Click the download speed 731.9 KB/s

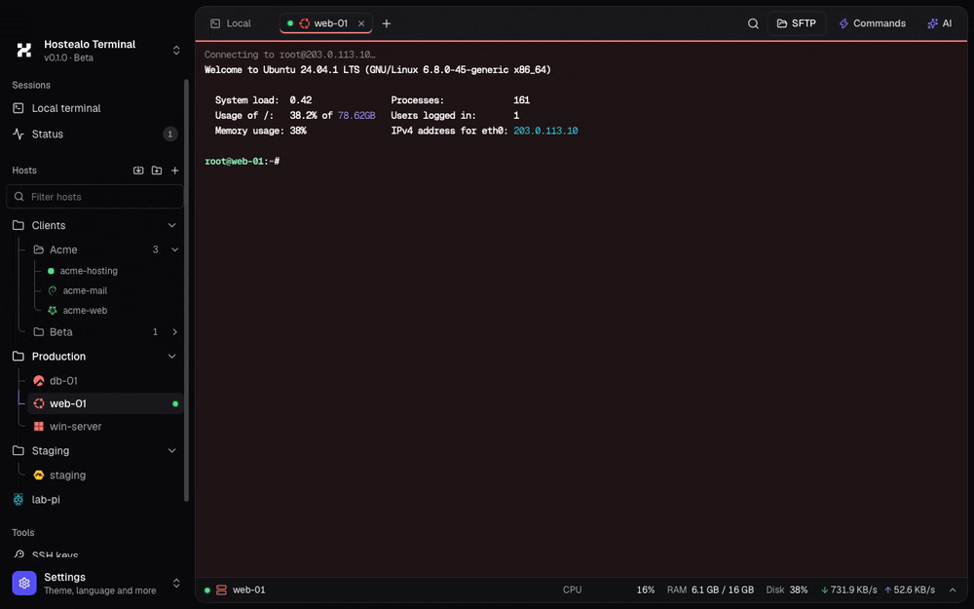tap(849, 590)
